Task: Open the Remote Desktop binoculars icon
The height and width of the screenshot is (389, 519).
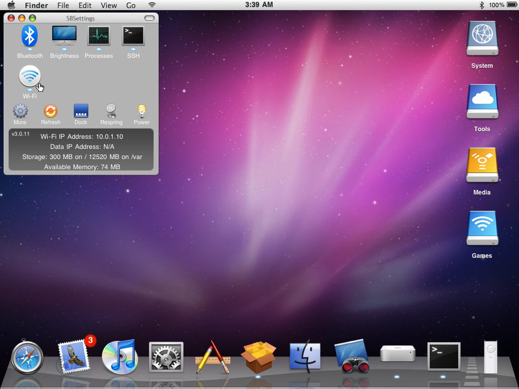Action: 352,356
